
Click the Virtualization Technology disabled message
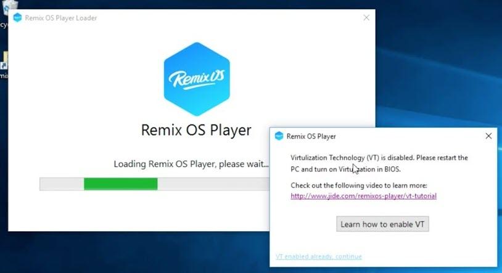point(379,163)
